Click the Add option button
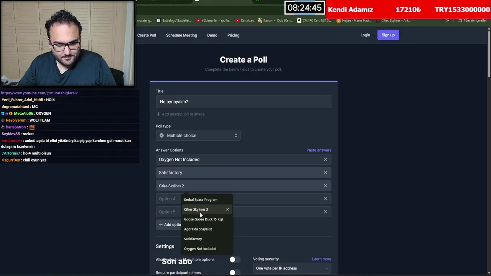The image size is (491, 276). 170,225
